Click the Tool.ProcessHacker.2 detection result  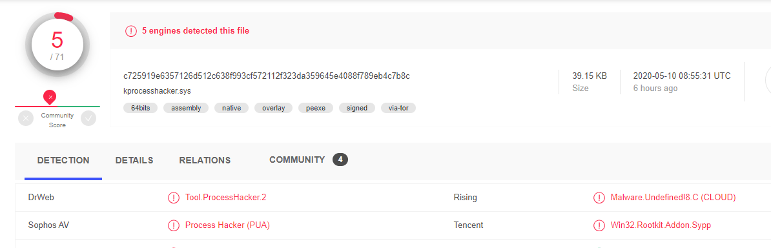[x=226, y=198]
